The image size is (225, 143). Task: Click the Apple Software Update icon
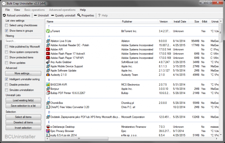[48, 71]
